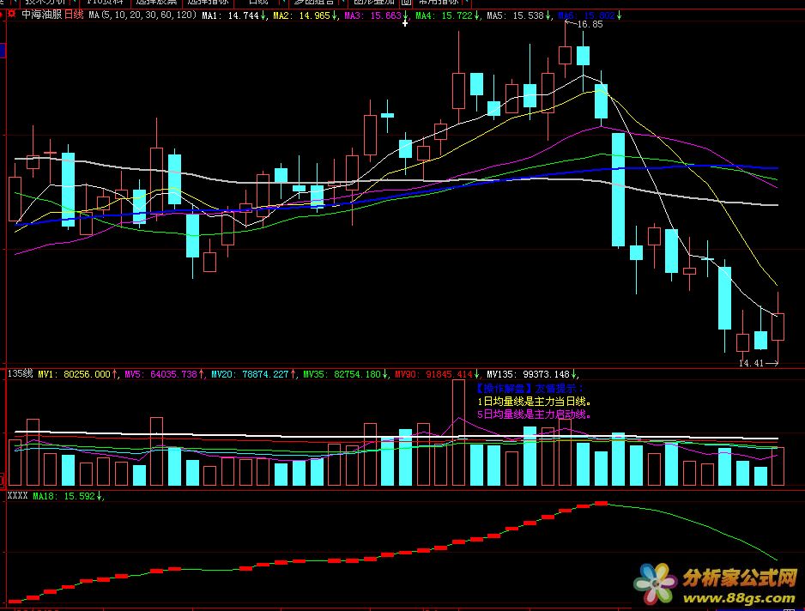This screenshot has width=805, height=611.
Task: Click the 135线 volume indicator label
Action: [20, 374]
